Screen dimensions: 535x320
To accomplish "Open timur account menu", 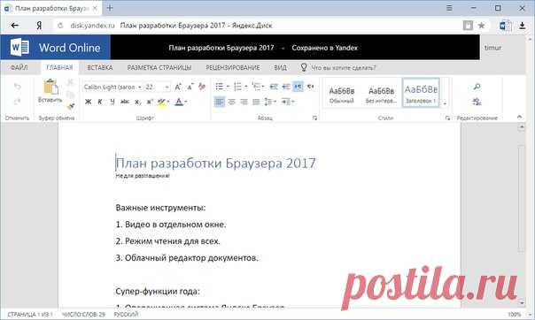I will pyautogui.click(x=493, y=48).
